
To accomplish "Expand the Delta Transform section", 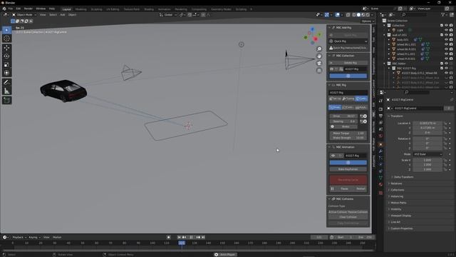I will pos(404,177).
